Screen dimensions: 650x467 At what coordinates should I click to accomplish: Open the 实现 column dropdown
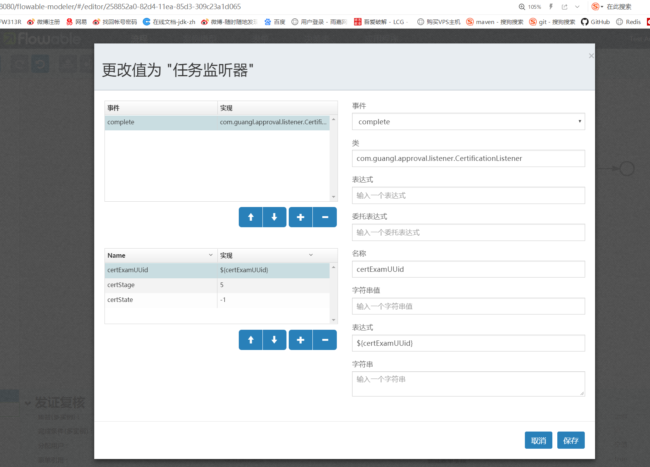[x=311, y=255]
